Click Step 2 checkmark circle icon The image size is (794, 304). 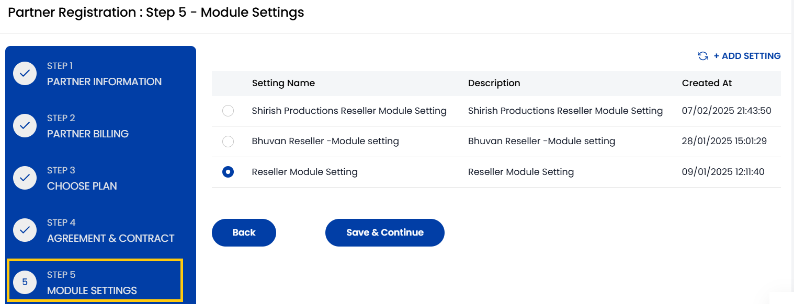[25, 126]
